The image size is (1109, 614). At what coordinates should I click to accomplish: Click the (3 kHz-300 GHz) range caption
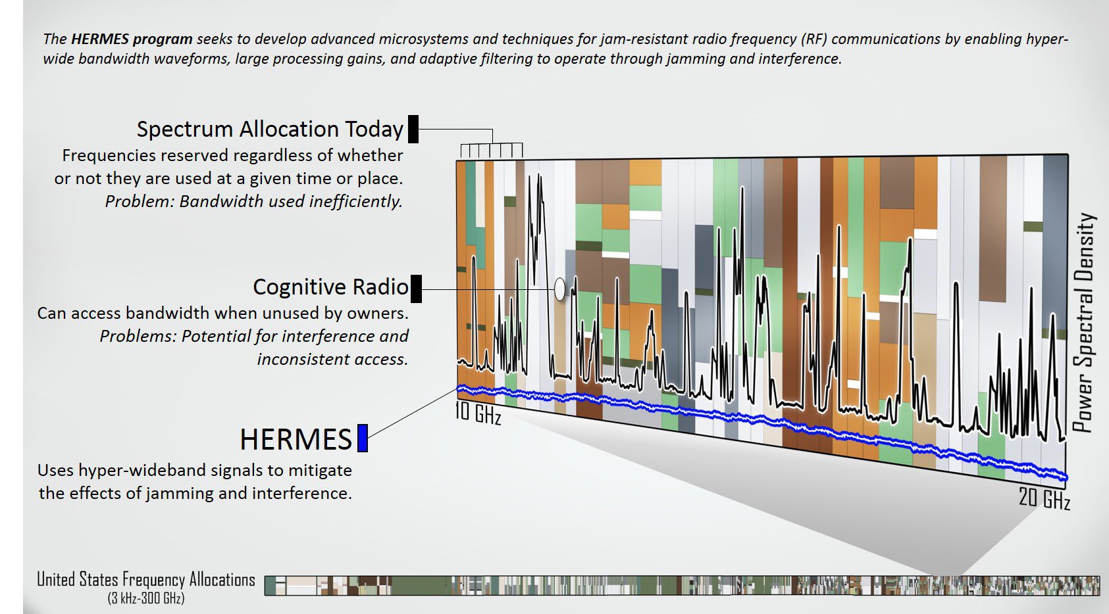[145, 598]
